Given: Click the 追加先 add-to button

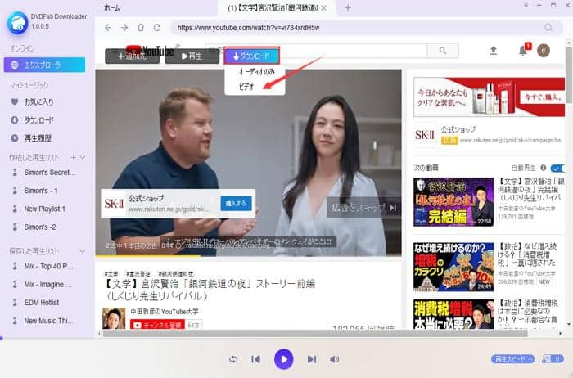Looking at the screenshot, I should pyautogui.click(x=133, y=56).
